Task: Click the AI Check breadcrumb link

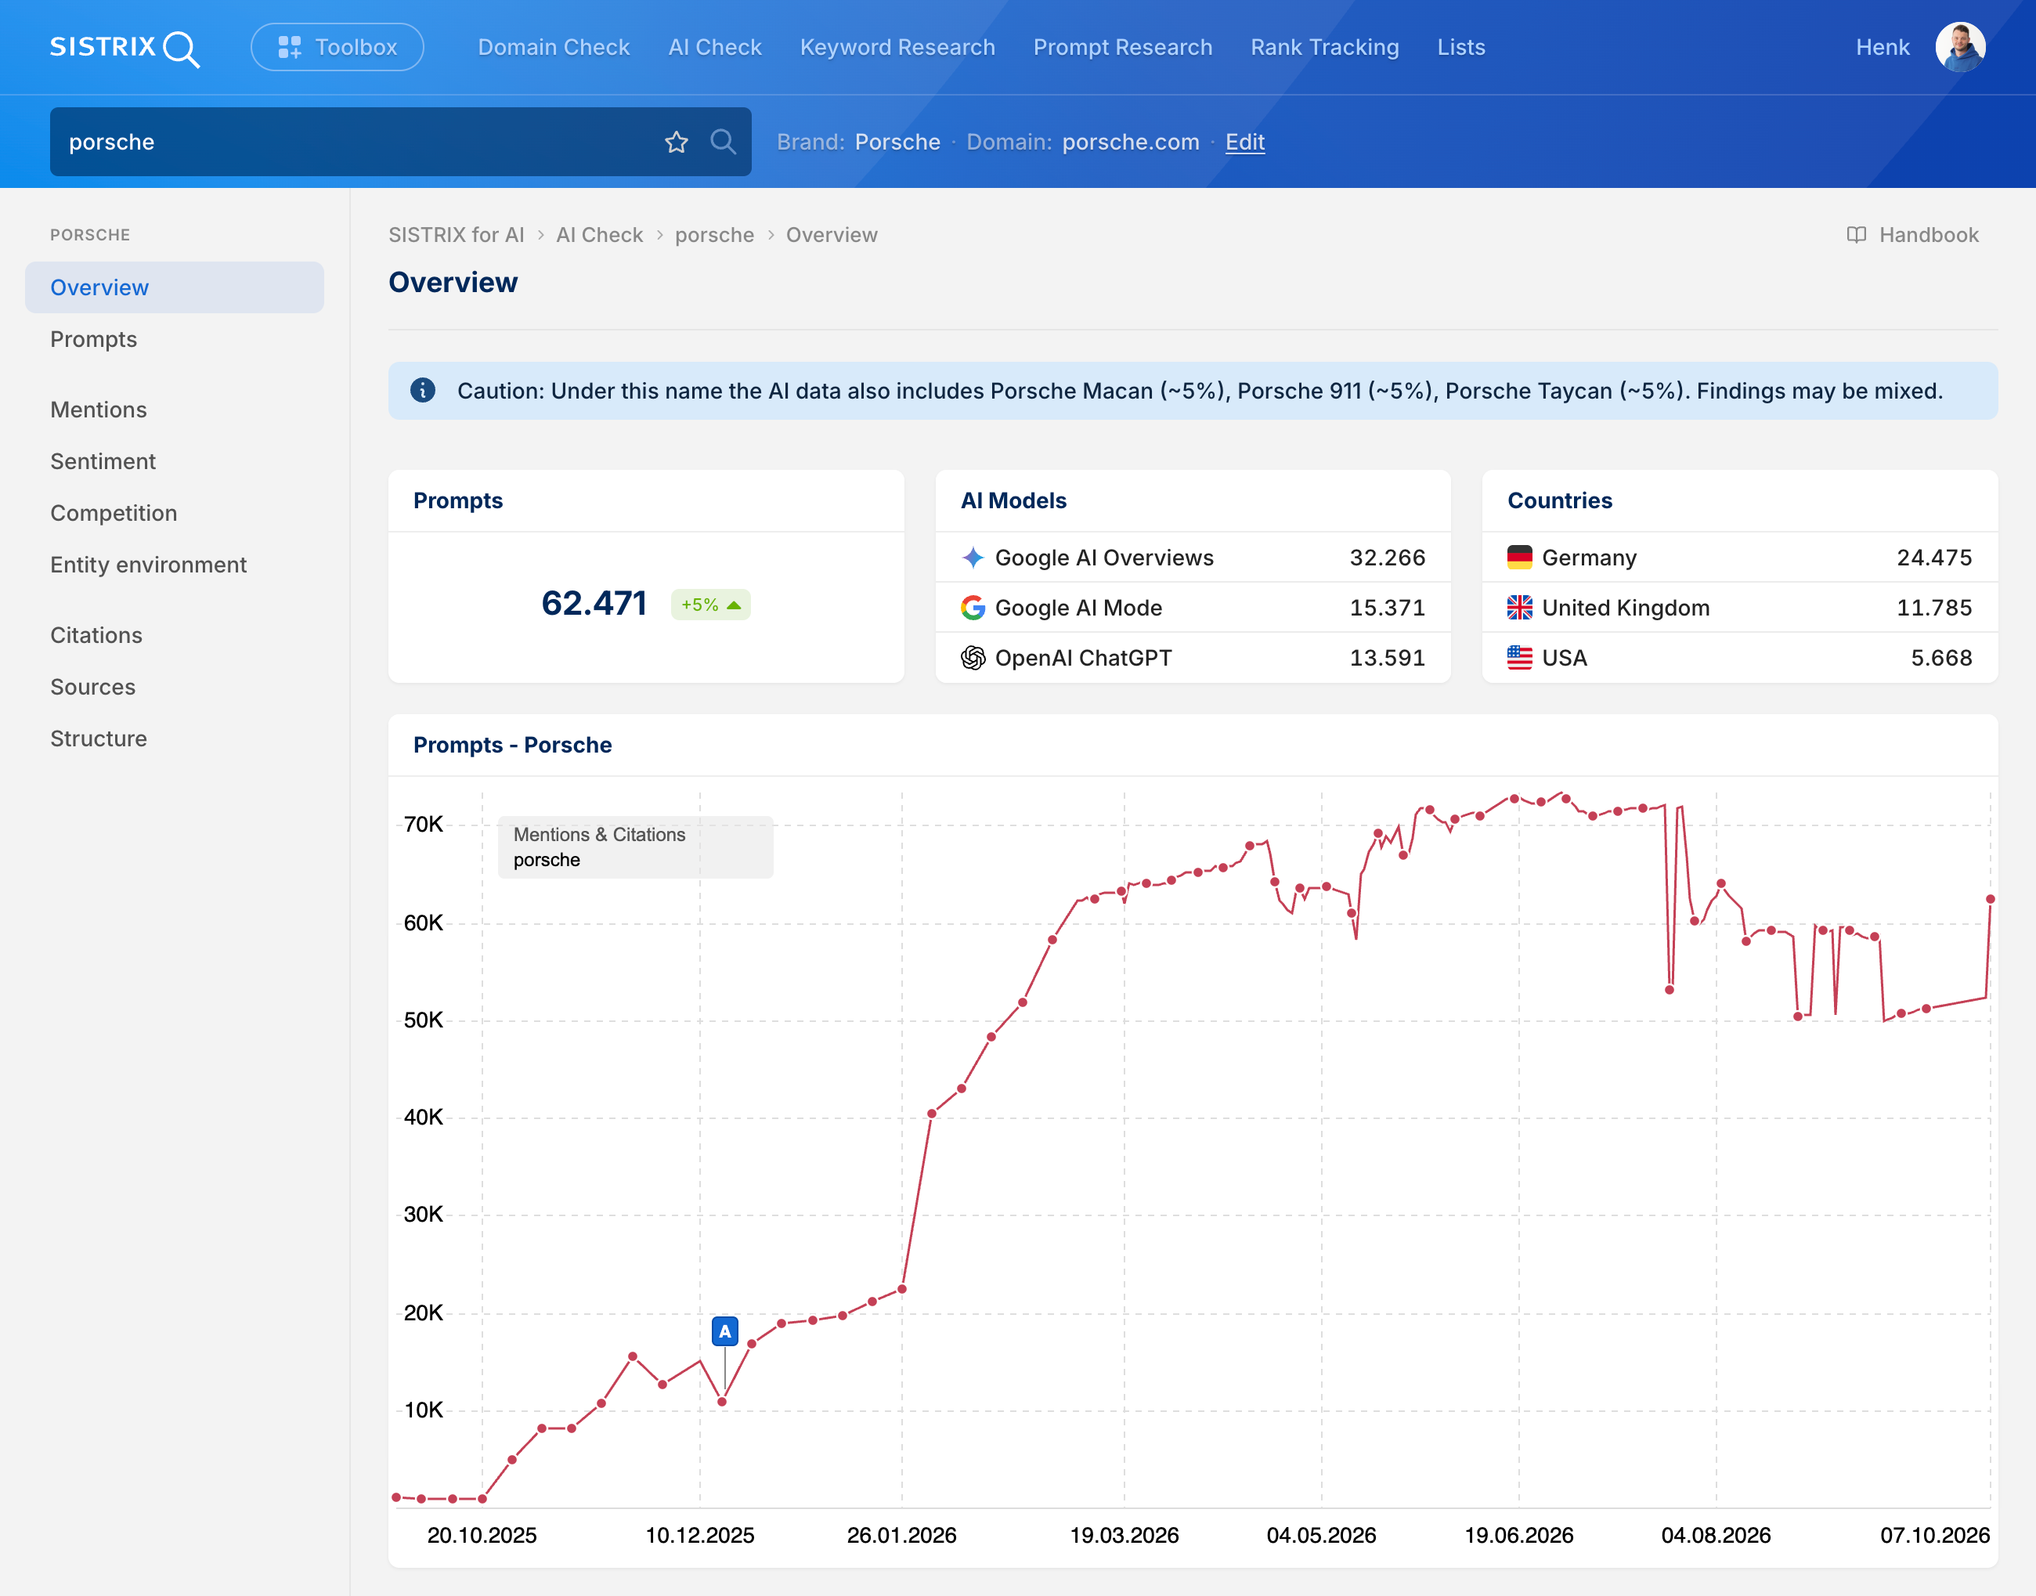Action: pos(599,234)
